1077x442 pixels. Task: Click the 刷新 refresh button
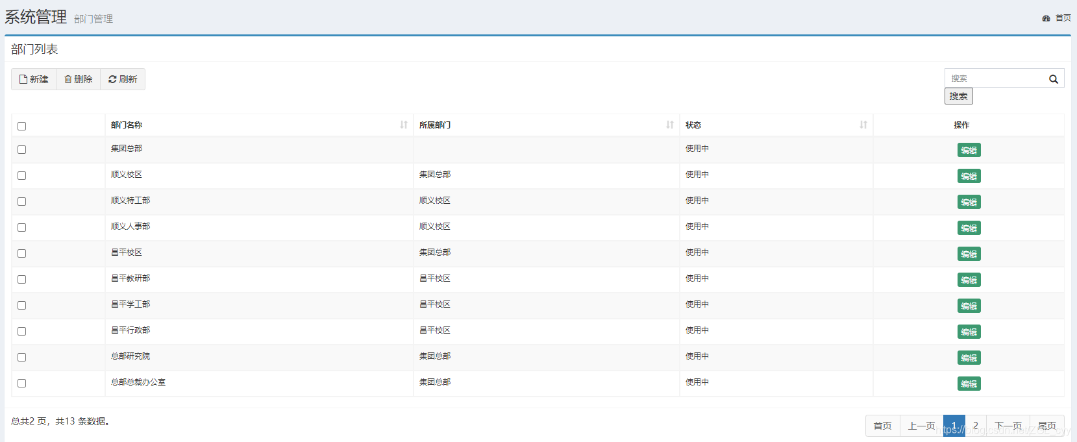pyautogui.click(x=123, y=79)
